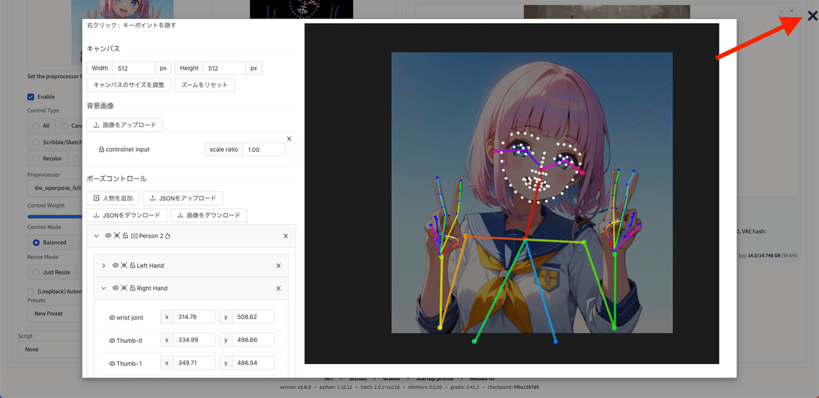Hide the wrist joint keypoint eye icon
Viewport: 819px width, 398px height.
click(112, 318)
